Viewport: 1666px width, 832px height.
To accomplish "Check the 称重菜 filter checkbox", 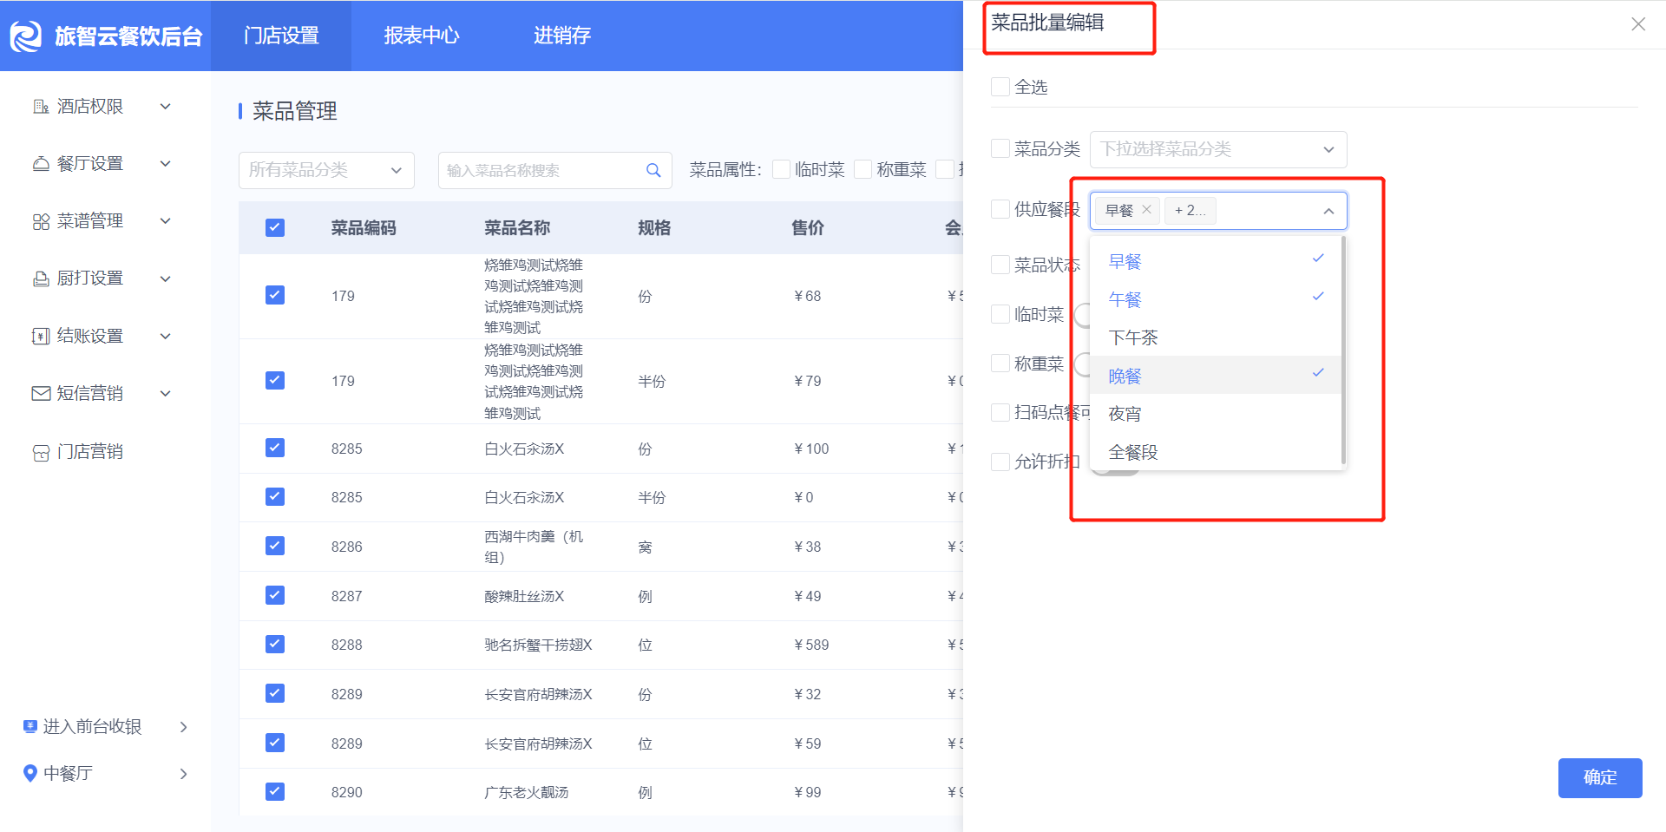I will point(863,169).
